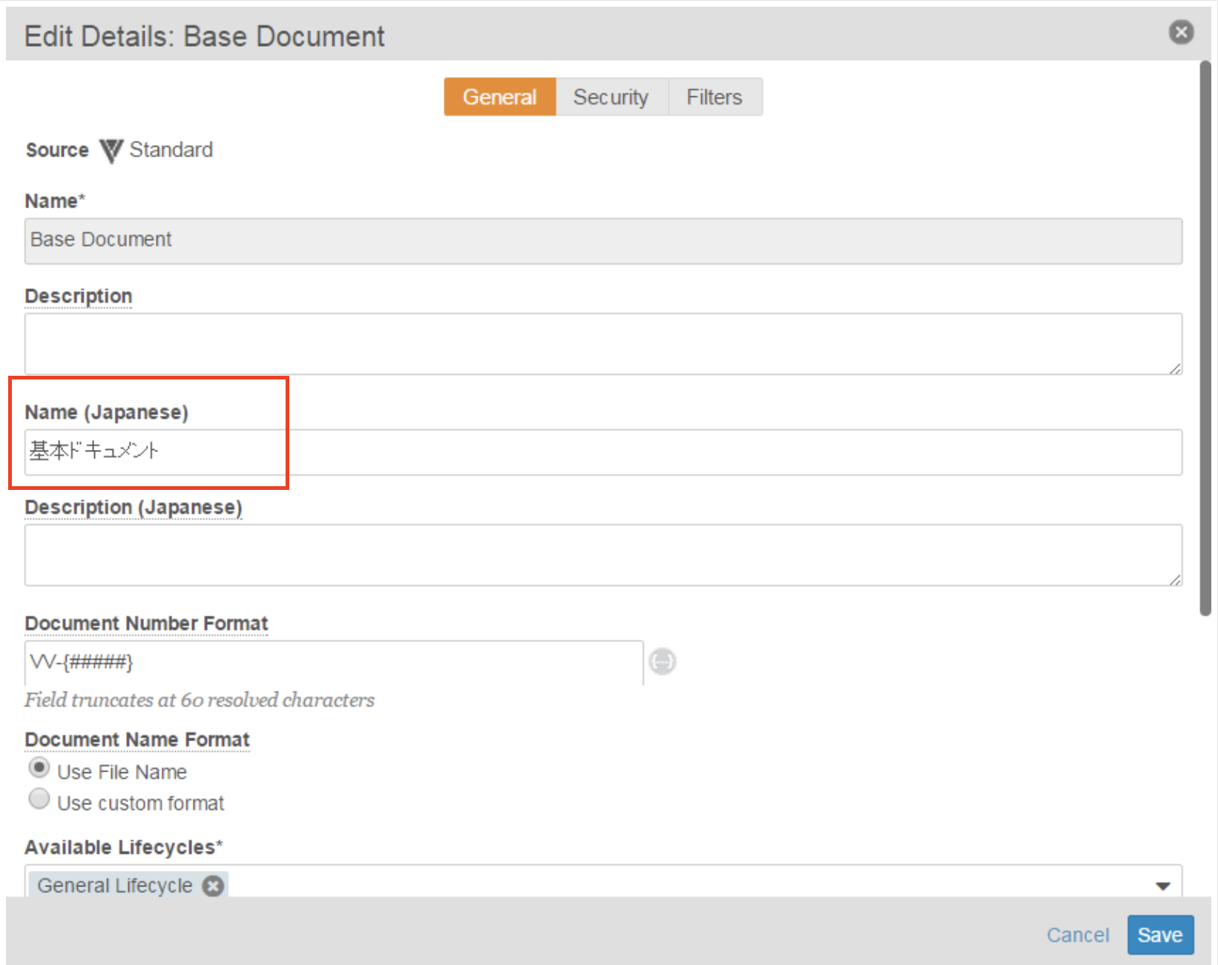Click the Name (Japanese) field
This screenshot has height=965, width=1218.
tap(602, 452)
